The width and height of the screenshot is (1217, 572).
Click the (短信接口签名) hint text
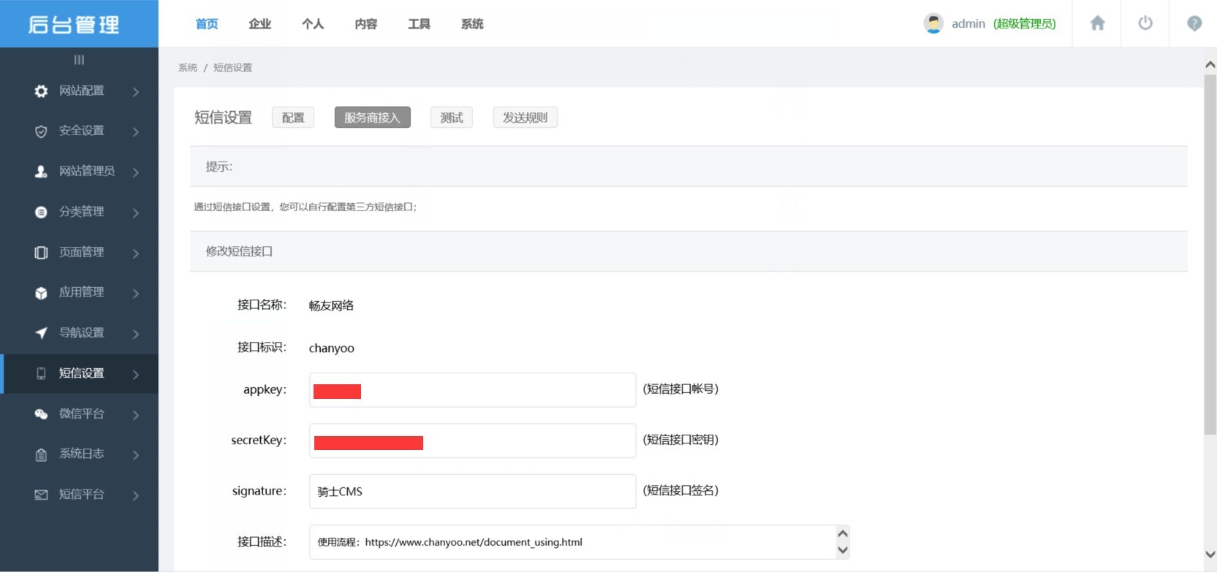(680, 490)
